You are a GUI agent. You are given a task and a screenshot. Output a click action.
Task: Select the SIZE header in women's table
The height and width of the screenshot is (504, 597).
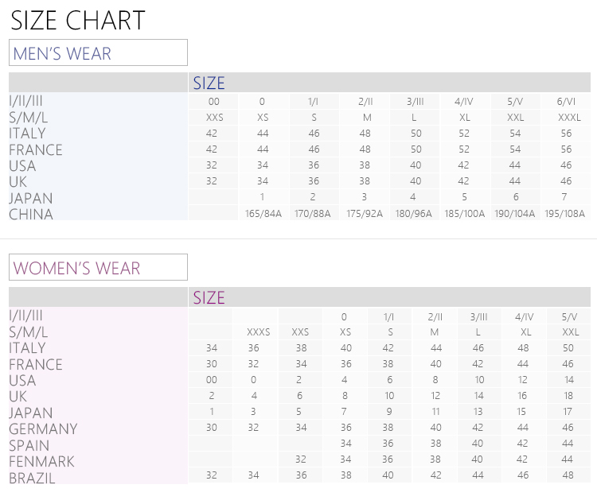click(209, 297)
